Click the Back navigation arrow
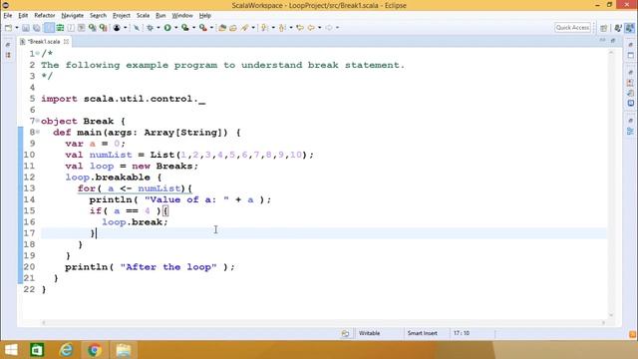Screen dimensions: 638x359 311,28
